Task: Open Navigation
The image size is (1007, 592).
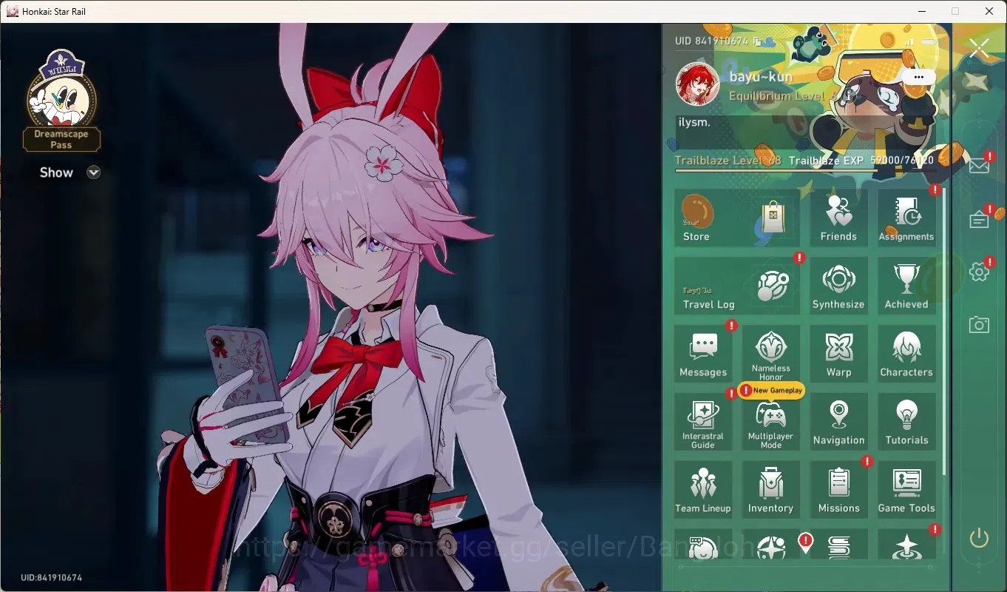Action: 838,422
